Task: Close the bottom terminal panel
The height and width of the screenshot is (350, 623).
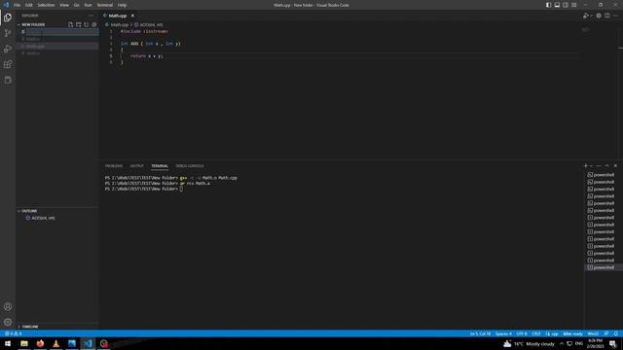Action: pos(615,165)
